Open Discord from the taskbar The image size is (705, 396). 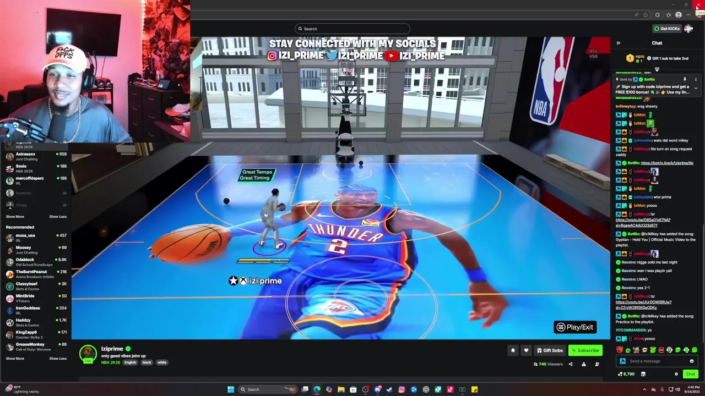click(x=377, y=389)
